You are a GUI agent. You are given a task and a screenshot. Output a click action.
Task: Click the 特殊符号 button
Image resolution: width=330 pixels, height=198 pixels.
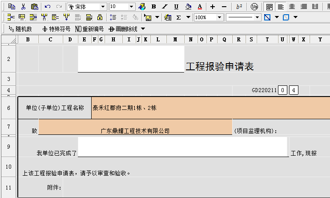pyautogui.click(x=56, y=29)
